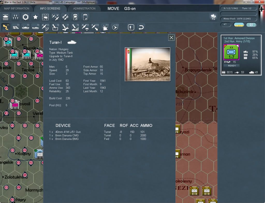
Task: Open the weather map icon
Action: [45, 17]
